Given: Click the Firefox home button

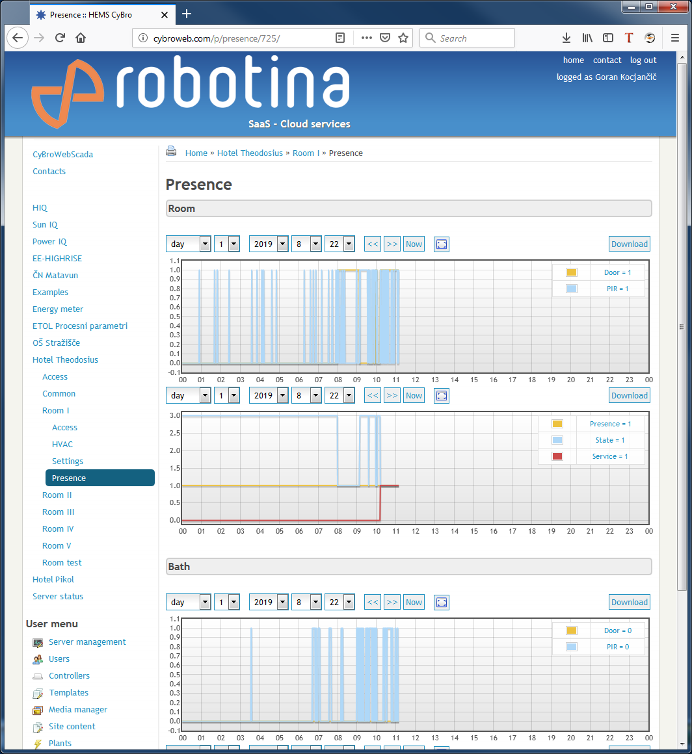Looking at the screenshot, I should click(81, 38).
